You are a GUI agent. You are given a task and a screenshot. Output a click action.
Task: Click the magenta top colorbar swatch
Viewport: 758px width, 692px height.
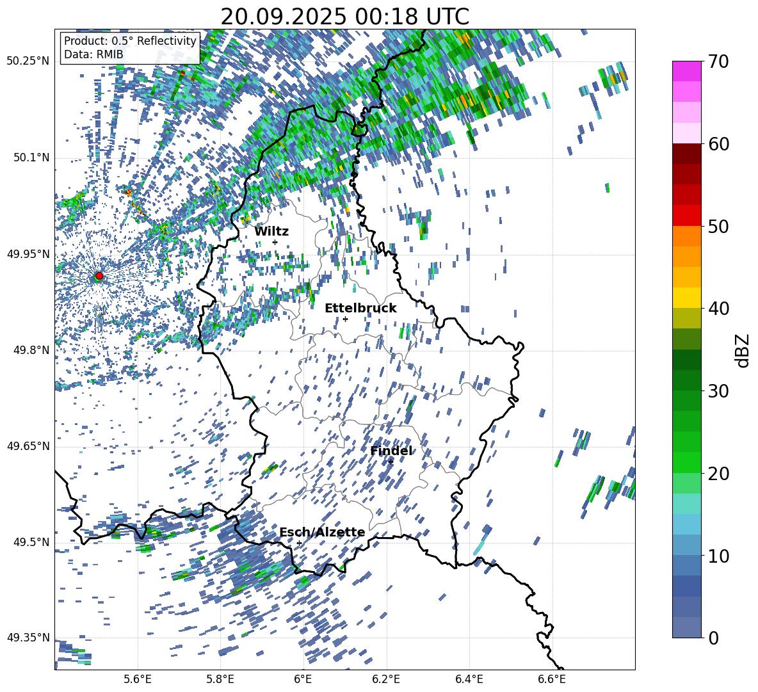(x=686, y=71)
